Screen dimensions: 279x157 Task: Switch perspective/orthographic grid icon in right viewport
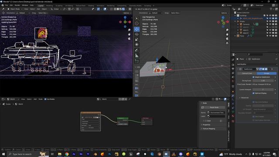[227, 43]
